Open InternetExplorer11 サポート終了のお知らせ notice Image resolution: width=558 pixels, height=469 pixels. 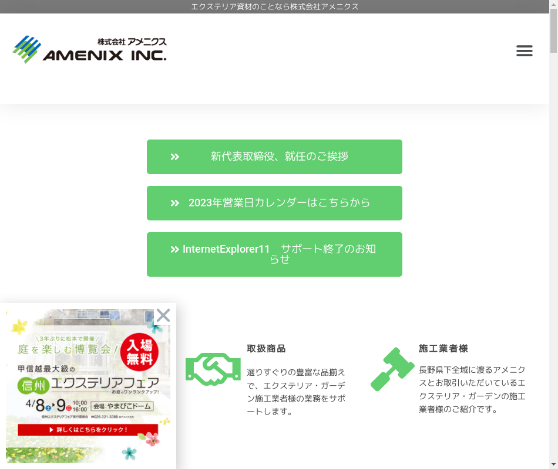(x=279, y=254)
